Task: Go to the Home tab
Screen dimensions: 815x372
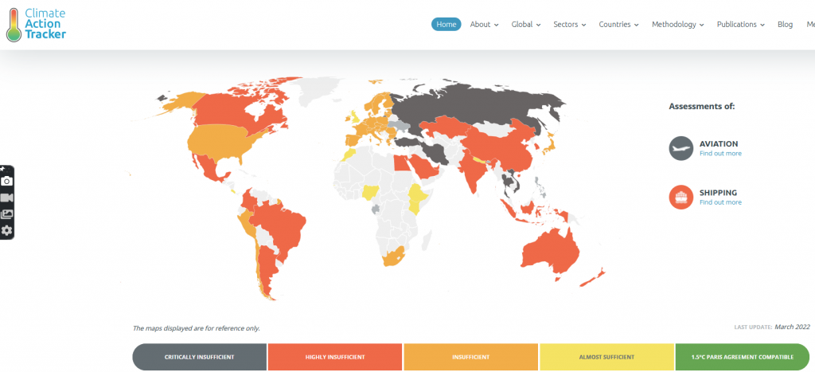Action: [446, 25]
